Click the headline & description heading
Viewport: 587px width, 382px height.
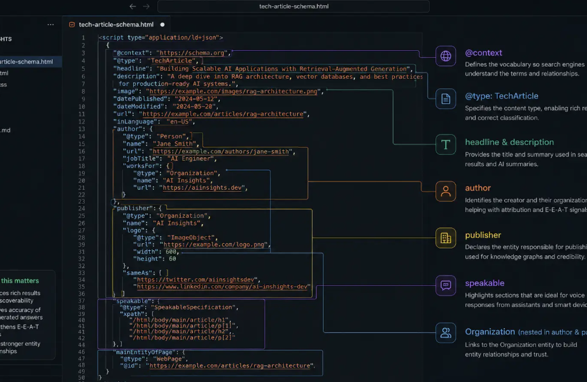pyautogui.click(x=509, y=143)
